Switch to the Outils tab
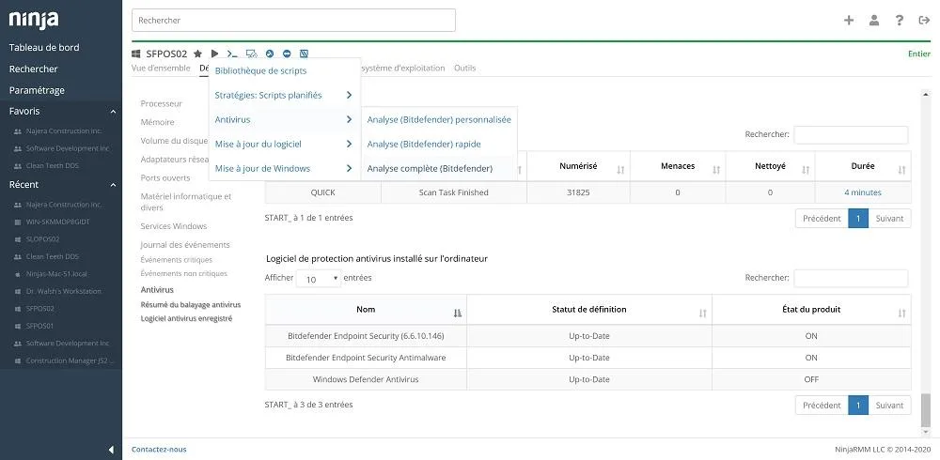 click(464, 68)
